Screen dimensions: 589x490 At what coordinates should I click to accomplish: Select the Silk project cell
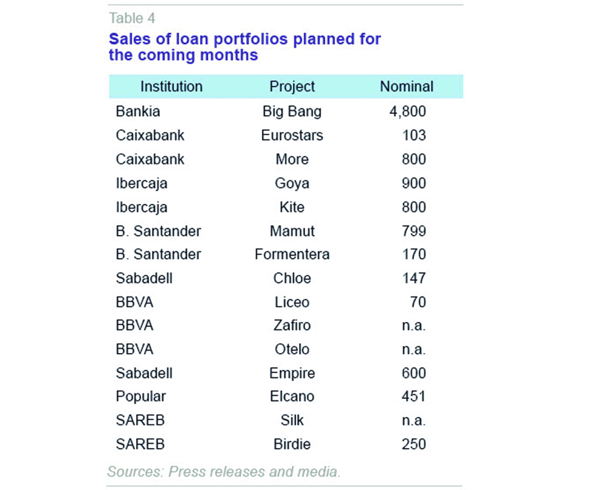292,421
